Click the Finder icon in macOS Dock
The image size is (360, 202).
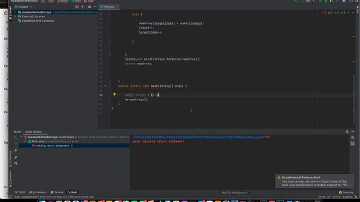42,201
